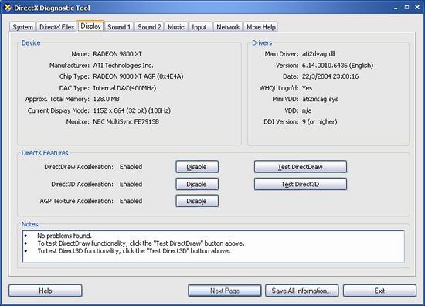
Task: Click Mini VDD value 'ati2mtag.sys'
Action: point(320,99)
